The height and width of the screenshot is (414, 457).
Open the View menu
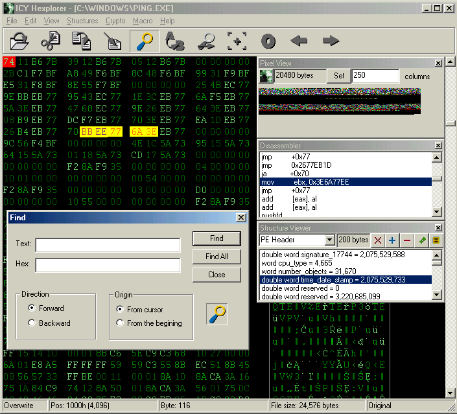(x=51, y=21)
